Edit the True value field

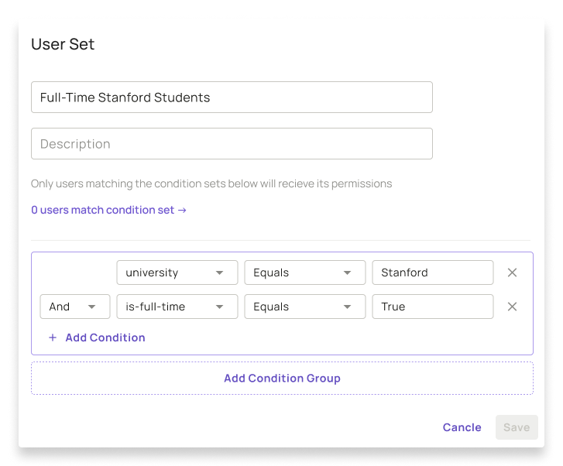point(433,307)
